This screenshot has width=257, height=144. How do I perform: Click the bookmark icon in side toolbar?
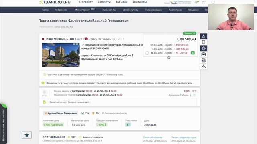coord(204,42)
